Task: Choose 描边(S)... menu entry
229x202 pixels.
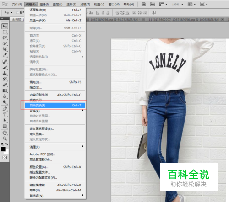Action: coord(55,87)
